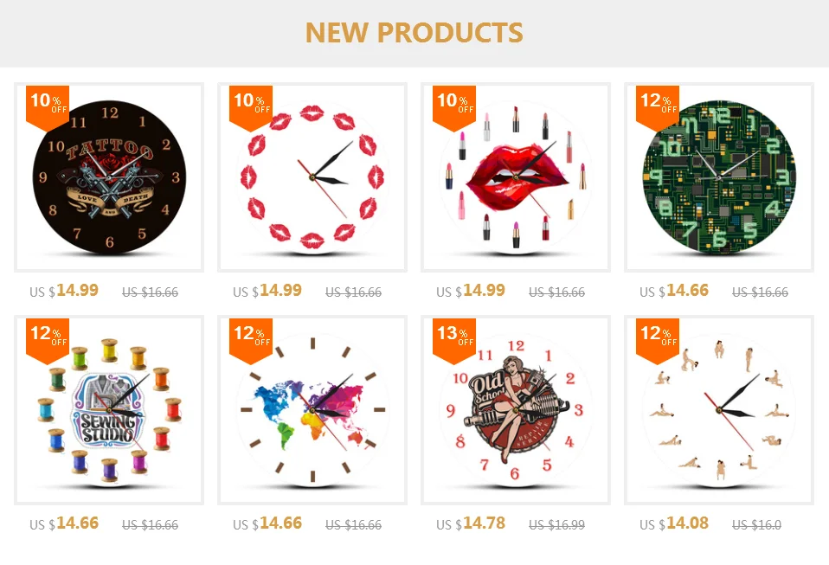Open the Tattoo Love and Death clock product
This screenshot has height=565, width=829.
pos(109,177)
